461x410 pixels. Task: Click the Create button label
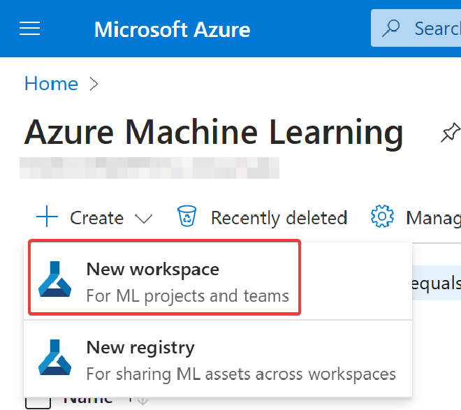(x=96, y=218)
